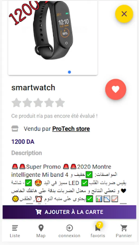139x245 pixels.
Task: Click the Liste tab label
Action: [15, 236]
